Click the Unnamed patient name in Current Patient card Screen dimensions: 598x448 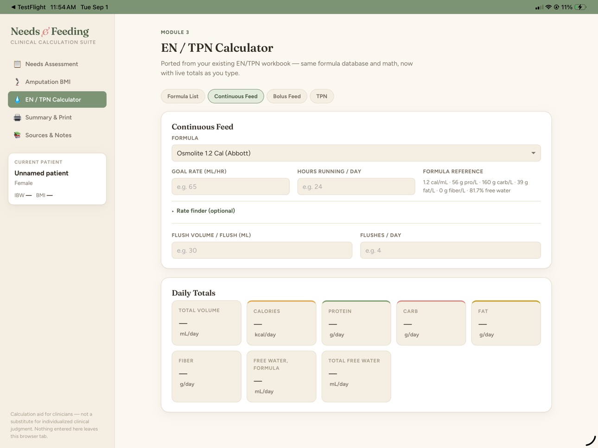pyautogui.click(x=41, y=173)
